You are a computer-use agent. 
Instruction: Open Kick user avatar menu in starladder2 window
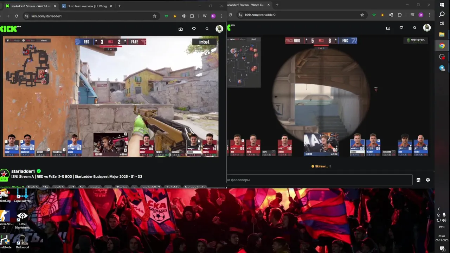pos(427,28)
